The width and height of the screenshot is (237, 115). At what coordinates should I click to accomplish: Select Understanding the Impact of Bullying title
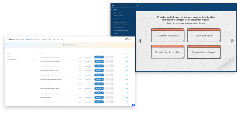[x=50, y=89]
